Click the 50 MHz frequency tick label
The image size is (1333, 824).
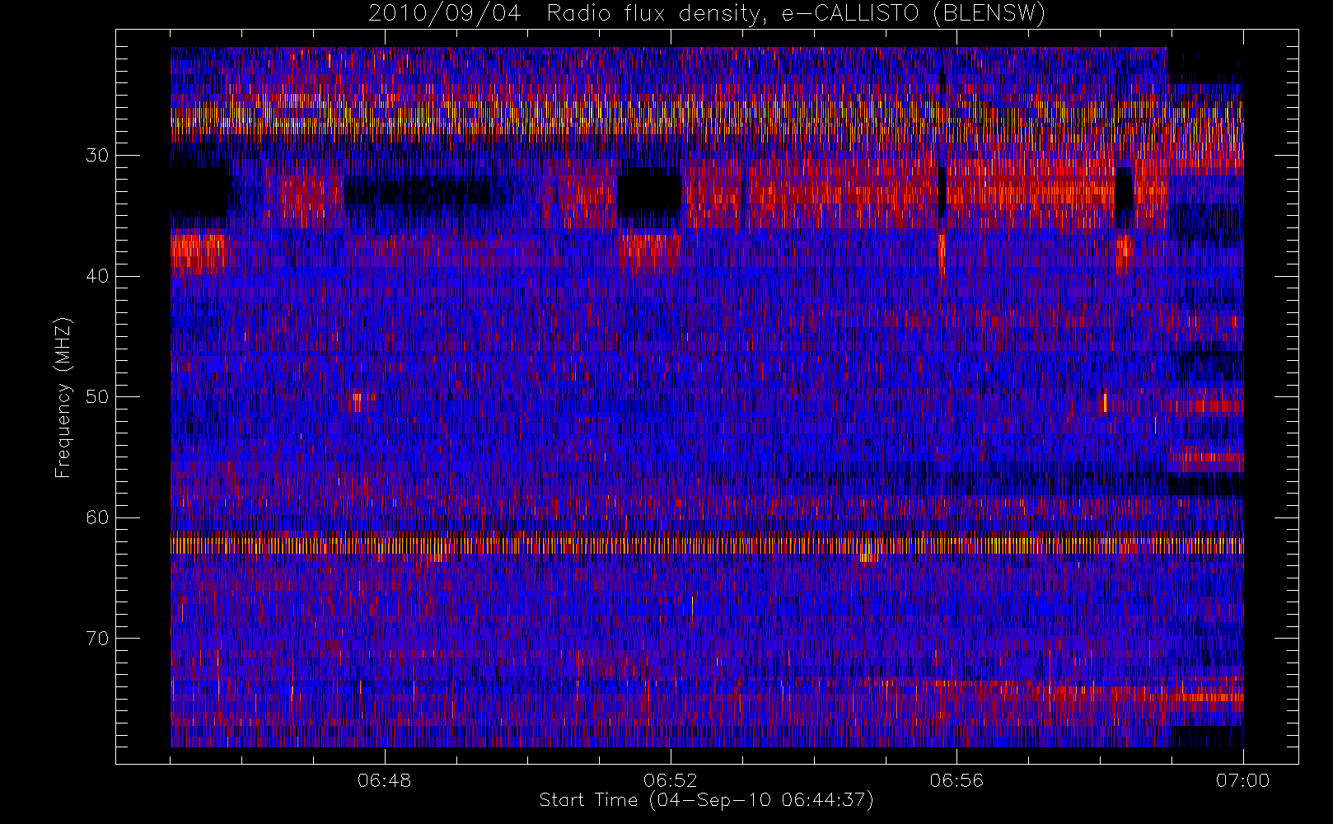(97, 396)
